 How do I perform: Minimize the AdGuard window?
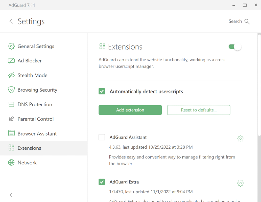[x=234, y=5]
